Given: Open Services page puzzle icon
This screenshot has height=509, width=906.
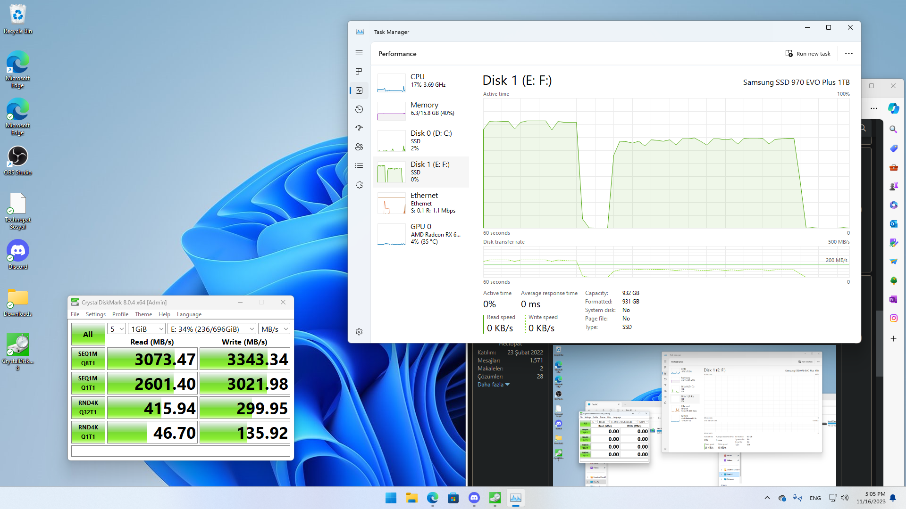Looking at the screenshot, I should click(359, 185).
